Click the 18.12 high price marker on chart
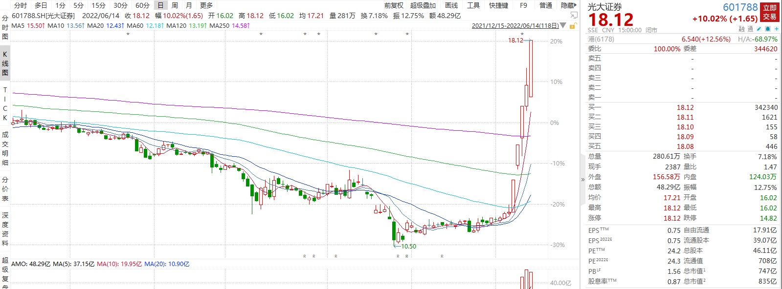782x289 pixels. 515,41
